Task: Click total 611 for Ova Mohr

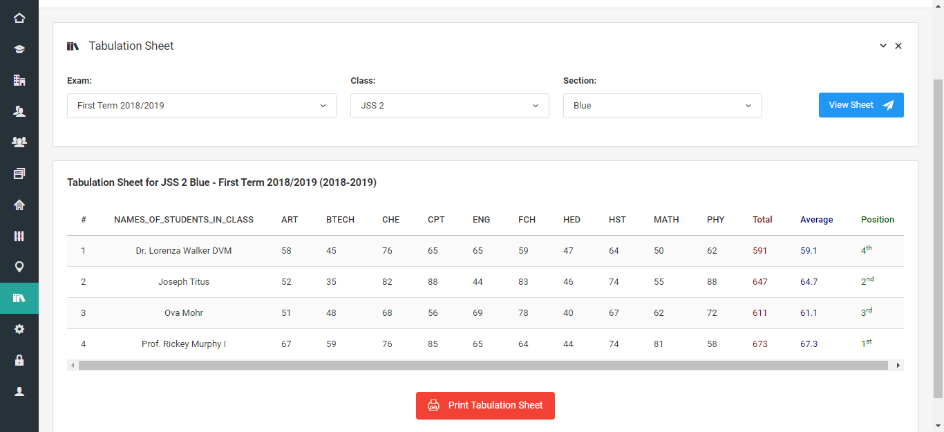Action: click(760, 313)
